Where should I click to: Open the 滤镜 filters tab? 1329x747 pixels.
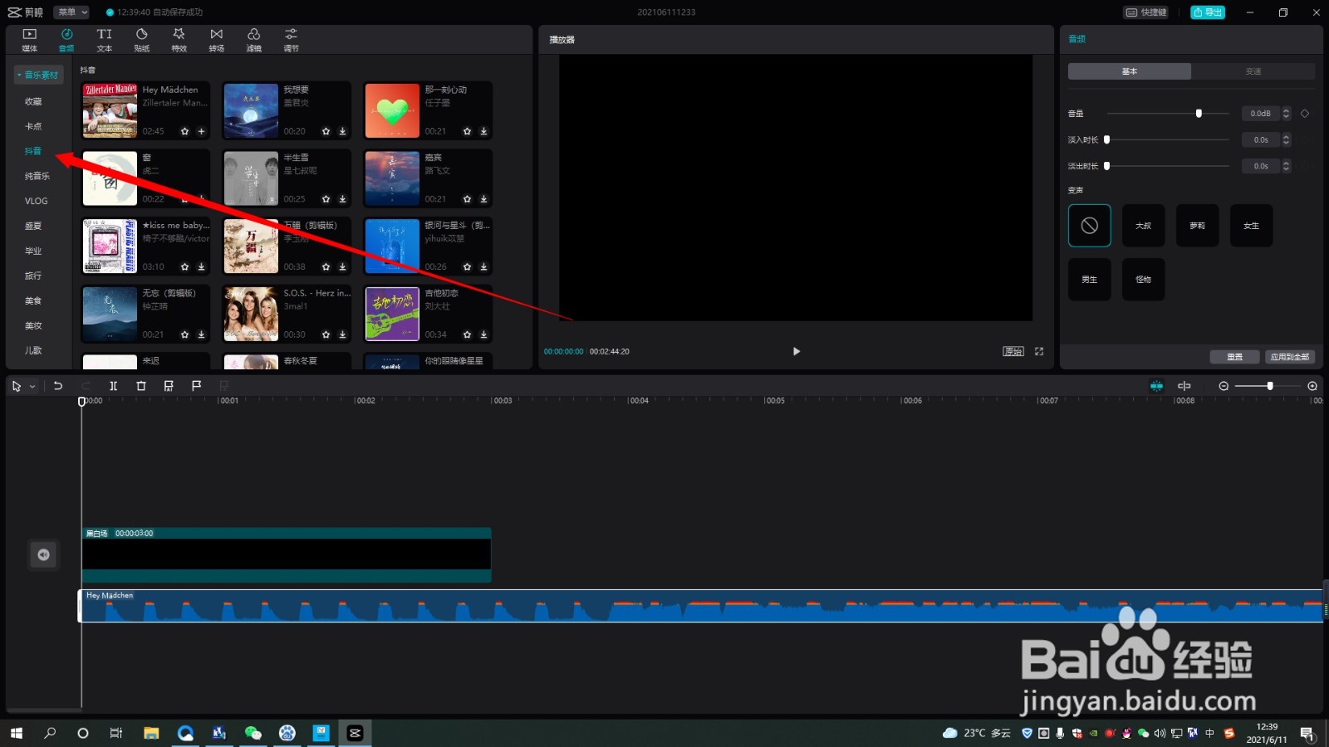(x=253, y=40)
